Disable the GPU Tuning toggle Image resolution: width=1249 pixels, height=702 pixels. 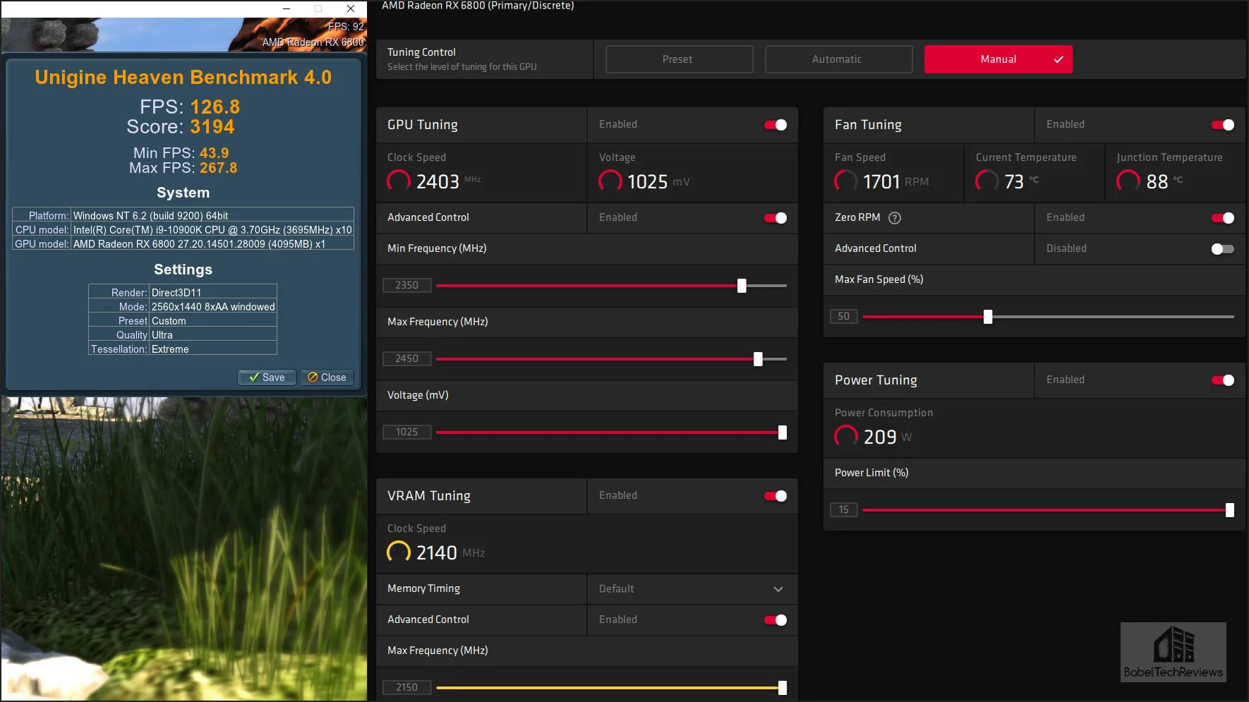pyautogui.click(x=776, y=125)
